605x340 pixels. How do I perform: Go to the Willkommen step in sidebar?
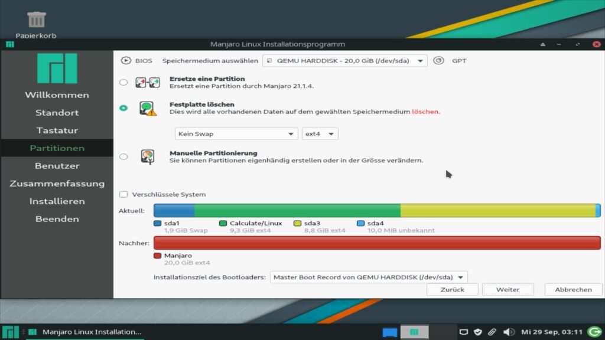pyautogui.click(x=57, y=95)
